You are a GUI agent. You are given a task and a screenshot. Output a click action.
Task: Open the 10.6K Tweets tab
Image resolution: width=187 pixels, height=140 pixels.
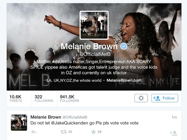point(16,99)
